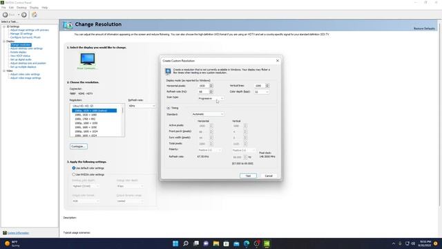Click the Horizontal pixels input field
This screenshot has width=442, height=249.
[x=204, y=86]
